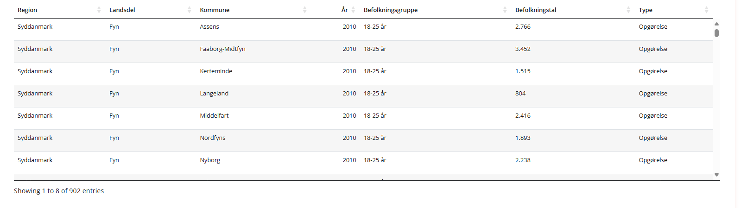Click the Nyborg municipality cell
Viewport: 741px width, 208px height.
(x=210, y=160)
